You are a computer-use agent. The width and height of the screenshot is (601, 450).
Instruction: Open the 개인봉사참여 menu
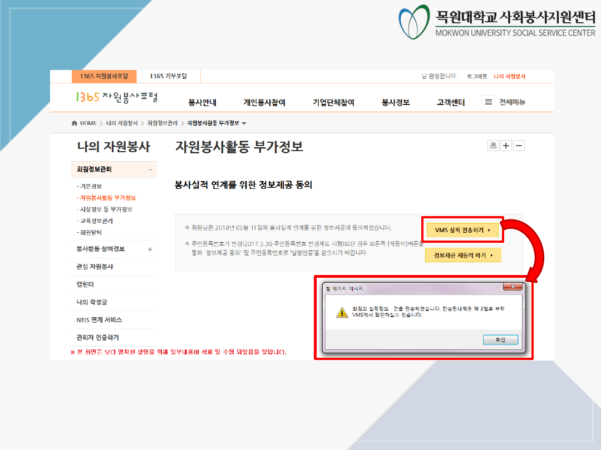click(264, 103)
